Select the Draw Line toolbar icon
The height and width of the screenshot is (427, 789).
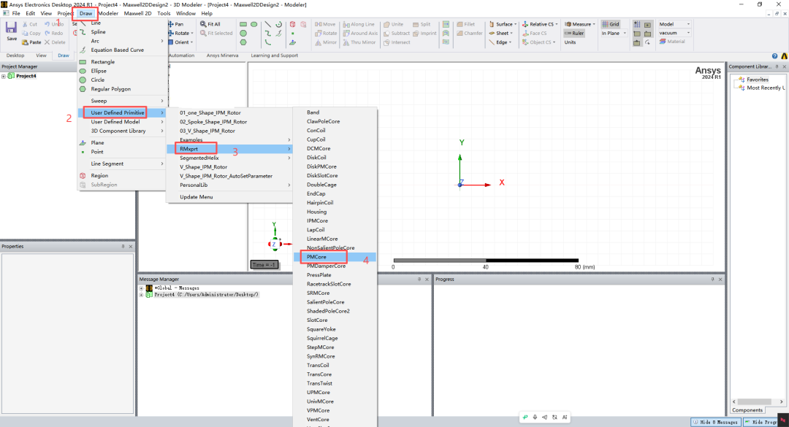pos(267,24)
